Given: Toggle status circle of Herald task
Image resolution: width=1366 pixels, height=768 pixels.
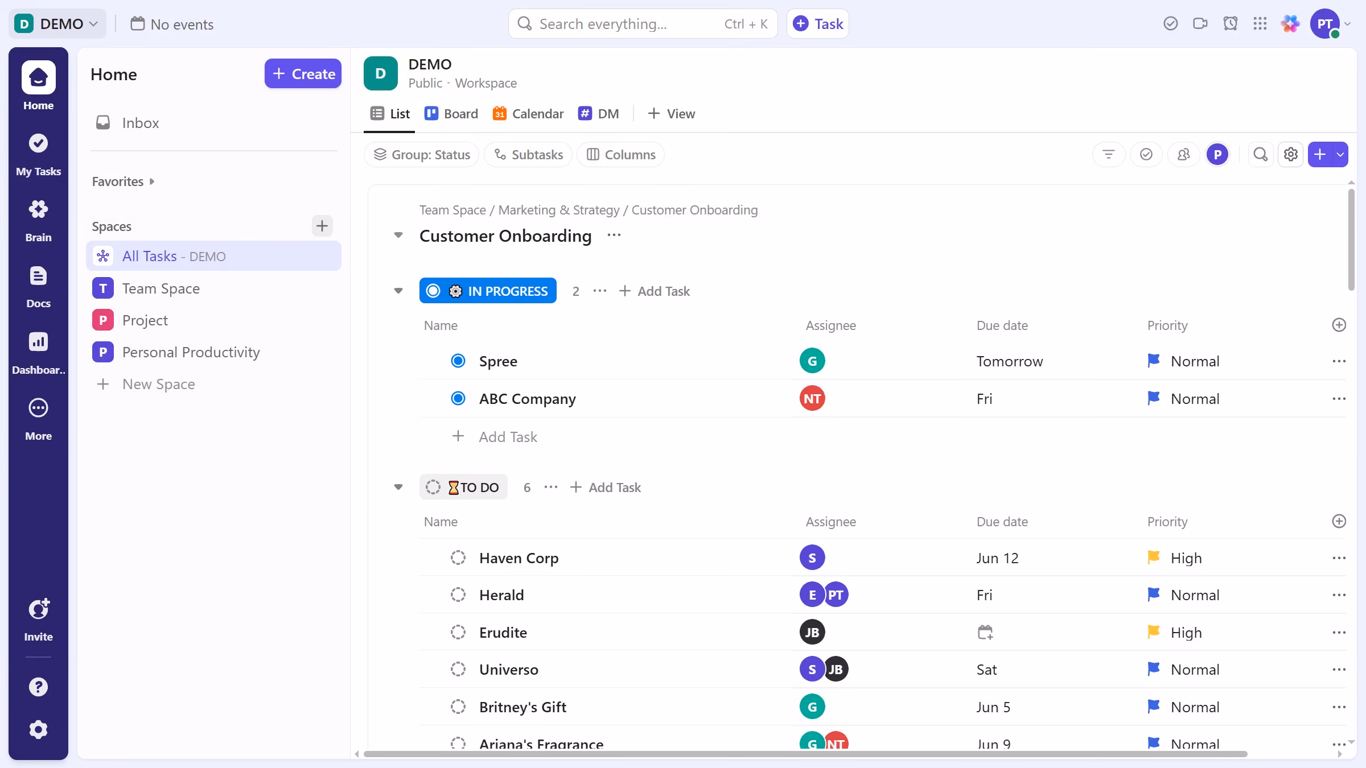Looking at the screenshot, I should (458, 594).
